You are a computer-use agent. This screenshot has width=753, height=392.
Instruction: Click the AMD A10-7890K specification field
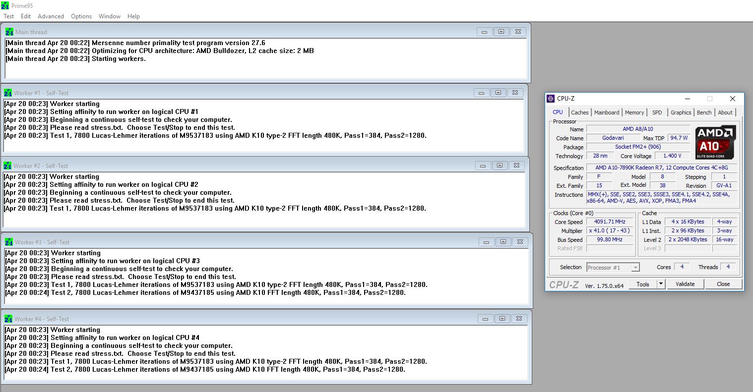[x=662, y=168]
